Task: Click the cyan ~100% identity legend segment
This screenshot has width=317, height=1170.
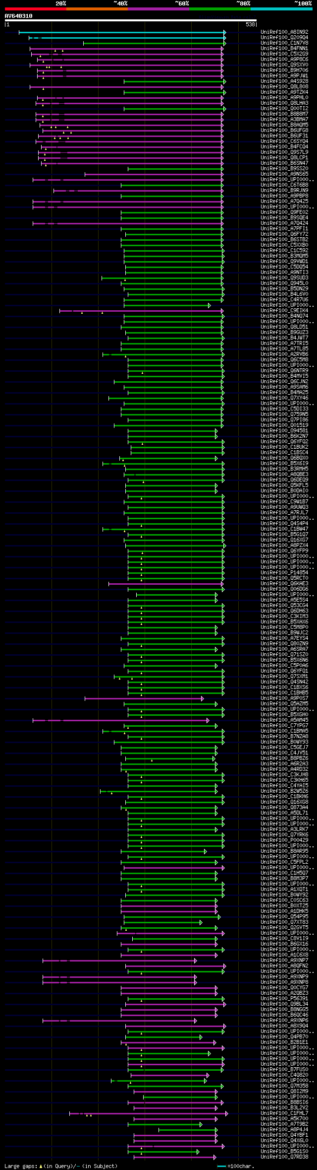Action: click(281, 9)
